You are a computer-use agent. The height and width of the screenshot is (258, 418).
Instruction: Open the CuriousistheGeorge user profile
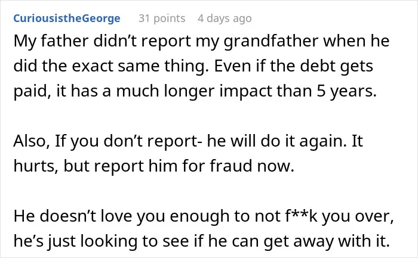[67, 18]
